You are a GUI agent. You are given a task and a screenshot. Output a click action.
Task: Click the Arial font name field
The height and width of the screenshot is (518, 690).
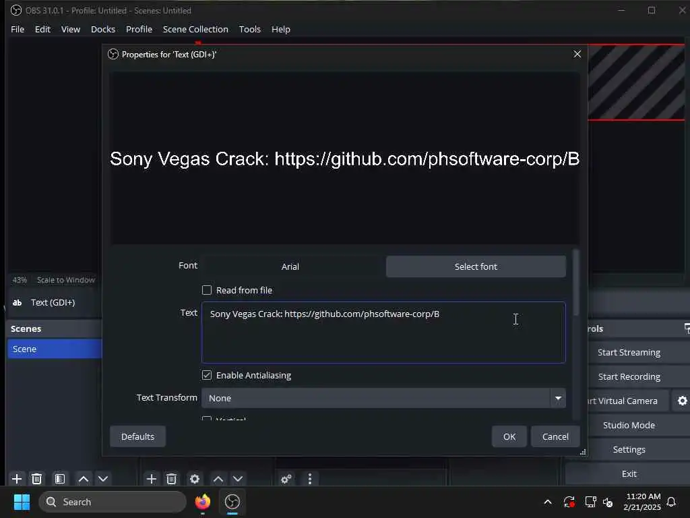[x=290, y=266]
